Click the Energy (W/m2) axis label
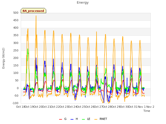The image size is (166, 124). [x=3, y=58]
